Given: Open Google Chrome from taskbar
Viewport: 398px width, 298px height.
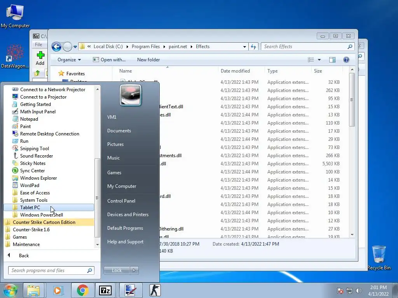Looking at the screenshot, I should tap(82, 290).
